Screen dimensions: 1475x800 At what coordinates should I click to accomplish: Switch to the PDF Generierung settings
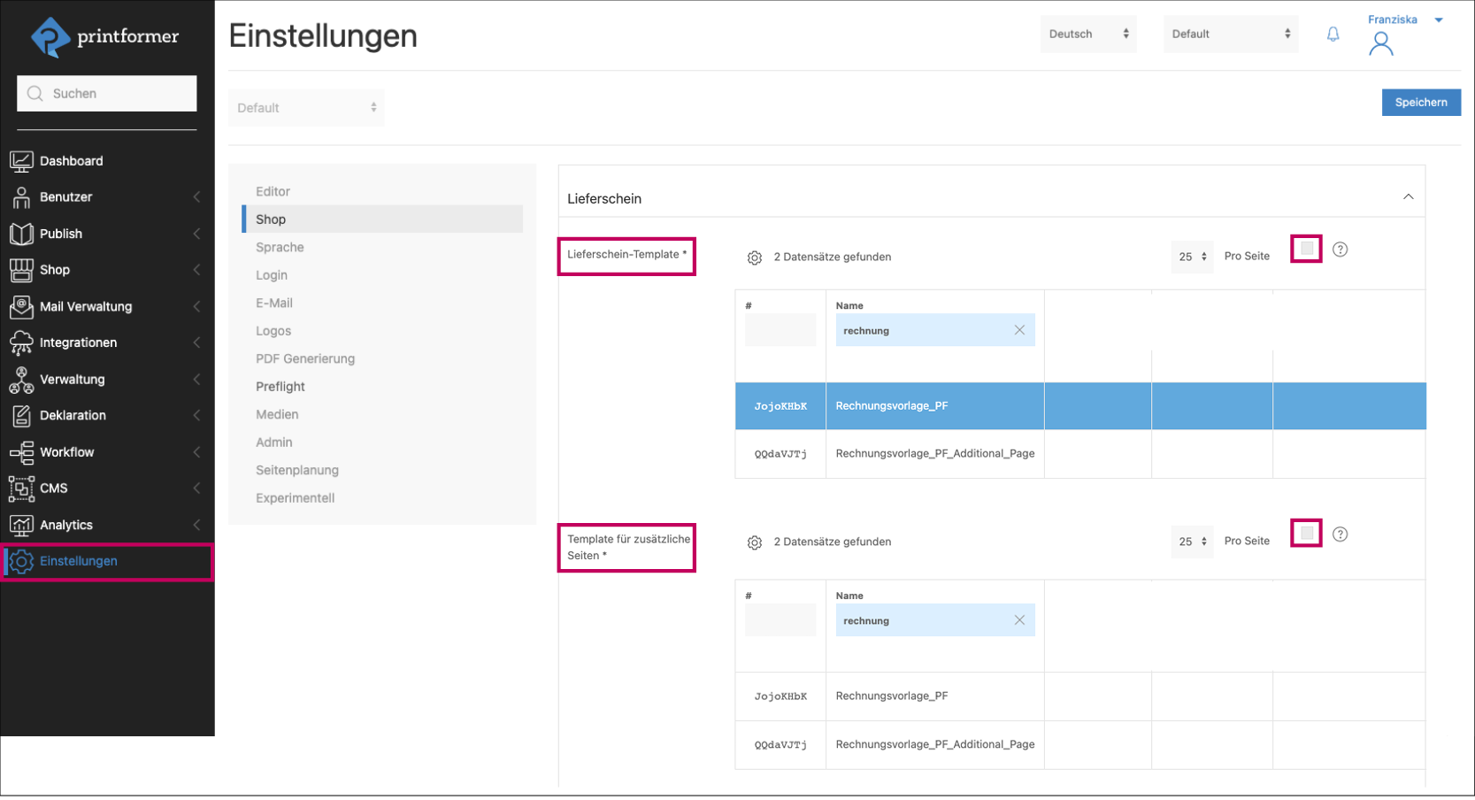click(x=305, y=358)
